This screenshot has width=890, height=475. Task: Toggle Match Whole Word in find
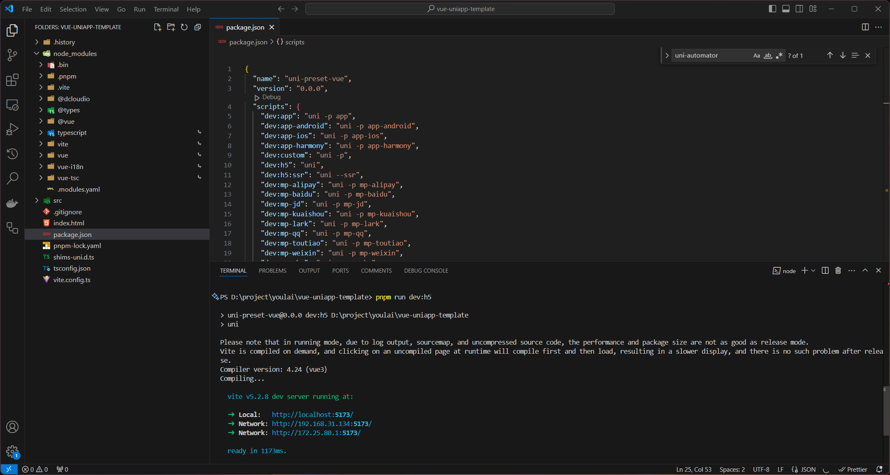768,56
